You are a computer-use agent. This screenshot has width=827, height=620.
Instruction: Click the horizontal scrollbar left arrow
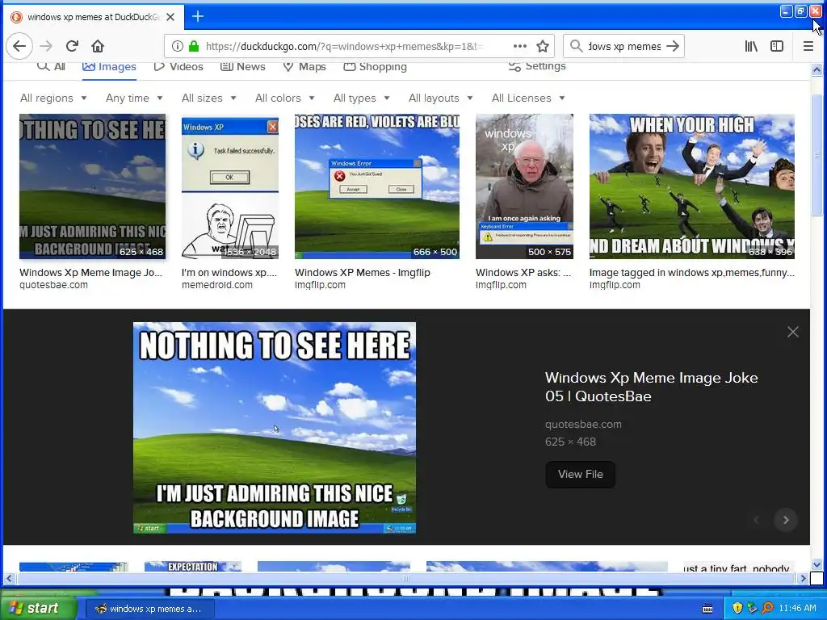pyautogui.click(x=9, y=578)
